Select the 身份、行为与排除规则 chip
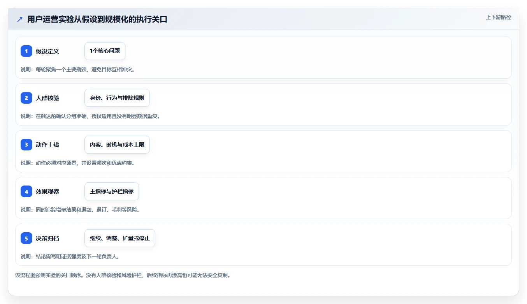The image size is (527, 304). pyautogui.click(x=117, y=98)
